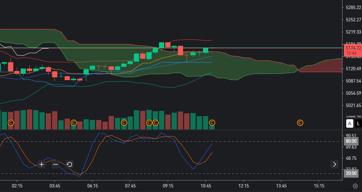Click the leftmost orange C event marker
362x192 pixels.
(x=11, y=123)
